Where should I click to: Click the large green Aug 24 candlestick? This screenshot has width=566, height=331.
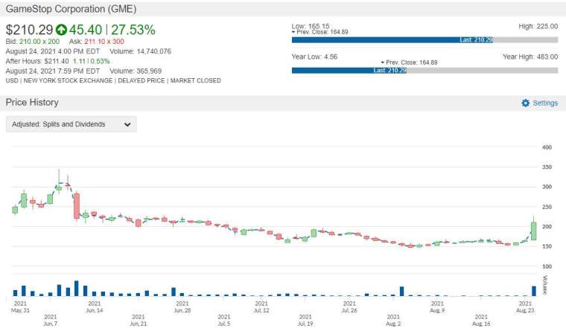533,231
